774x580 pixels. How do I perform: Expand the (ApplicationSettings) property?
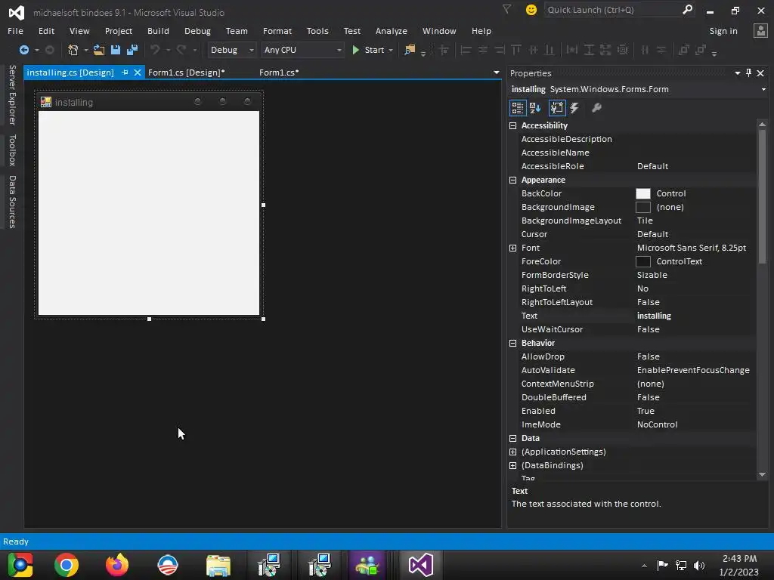pyautogui.click(x=513, y=452)
